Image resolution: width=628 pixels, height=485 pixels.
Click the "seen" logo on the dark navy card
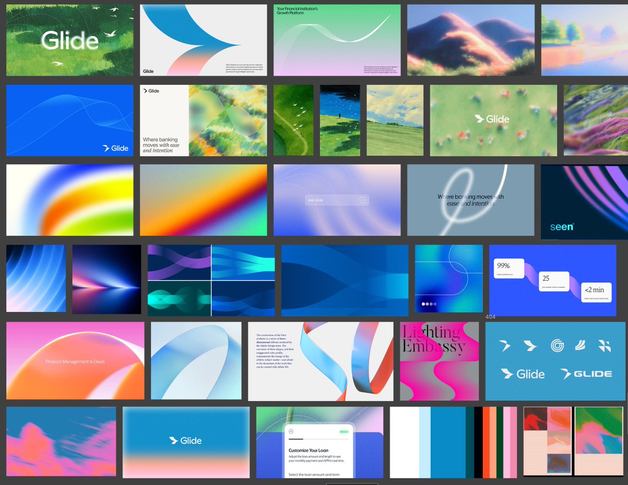(x=562, y=227)
